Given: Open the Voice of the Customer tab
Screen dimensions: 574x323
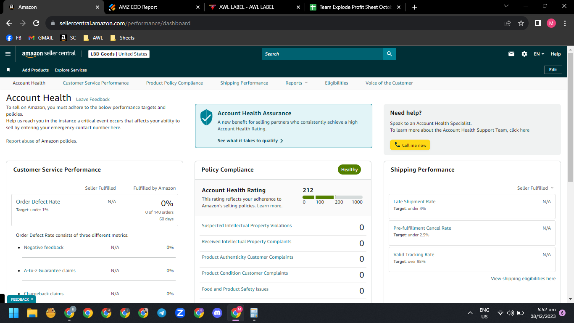Looking at the screenshot, I should point(389,83).
